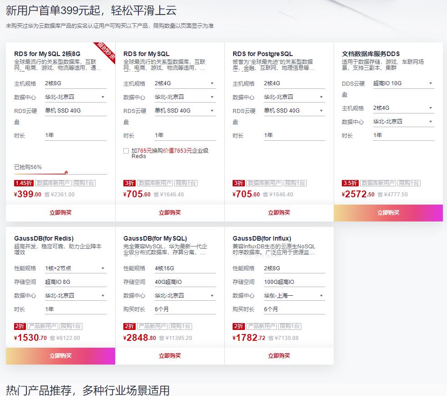
Task: Click 购买时长 6个月 on GaussDB(for MySQL)
Action: pos(185,309)
